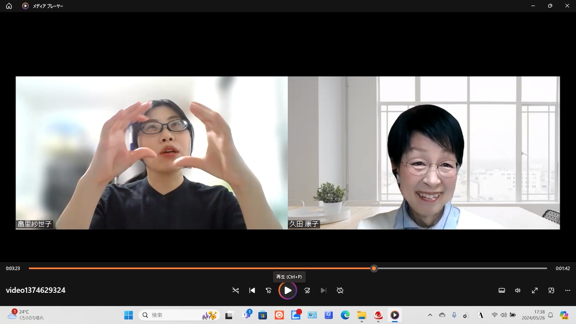Click the elapsed time 0:03:23
This screenshot has height=324, width=576.
(x=13, y=268)
